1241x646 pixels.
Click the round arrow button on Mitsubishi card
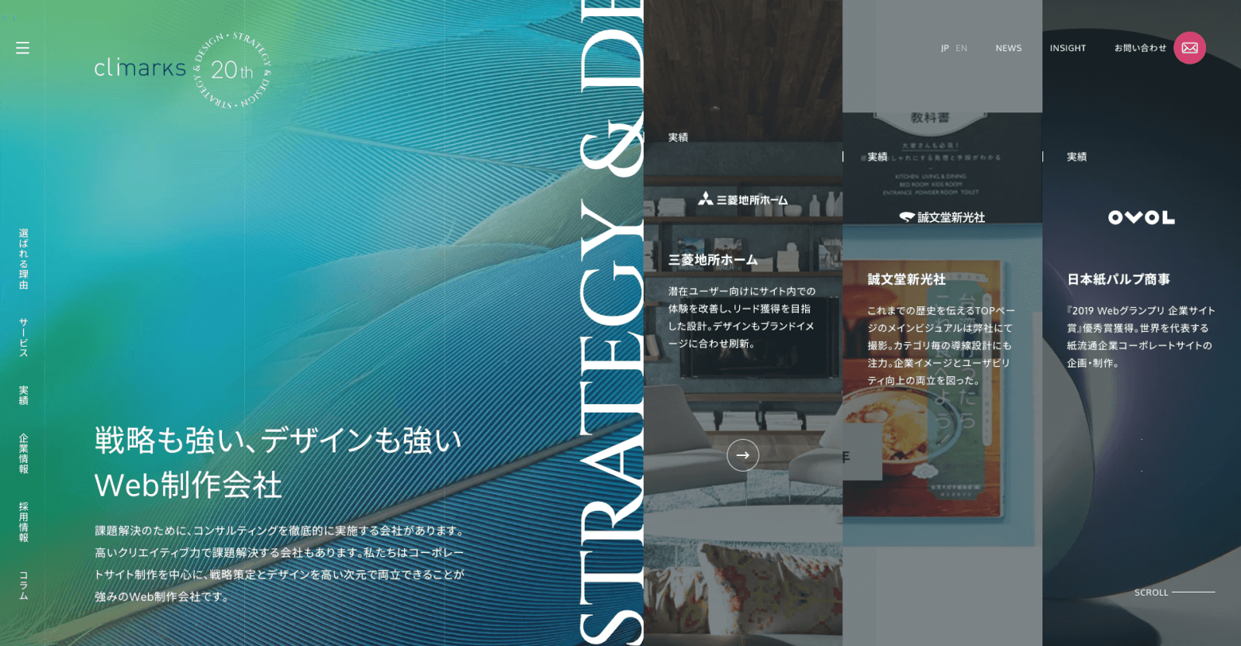(x=743, y=455)
